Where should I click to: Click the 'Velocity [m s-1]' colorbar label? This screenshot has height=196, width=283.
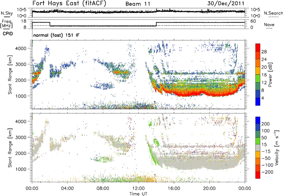pos(277,148)
